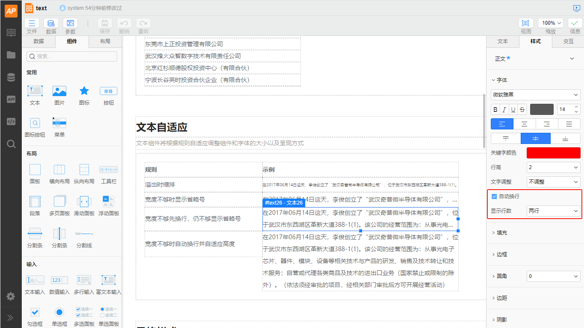
Task: Open the 视图 (View) panel icon
Action: 525,23
